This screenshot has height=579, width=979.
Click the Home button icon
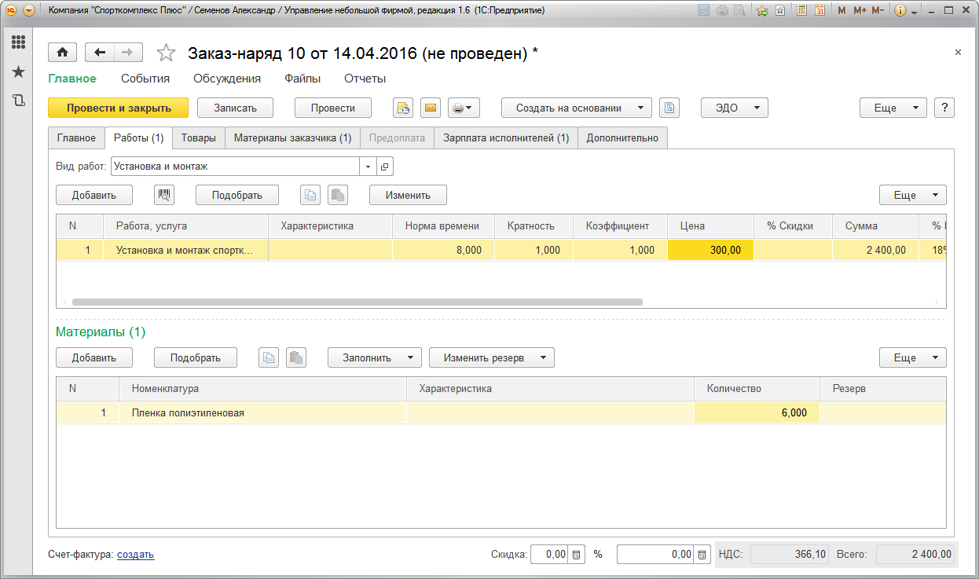tap(62, 53)
